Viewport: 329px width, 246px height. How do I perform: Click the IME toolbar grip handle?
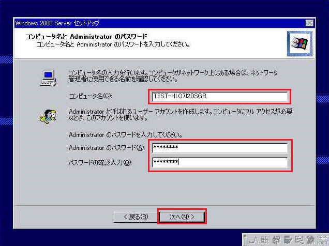(245, 240)
